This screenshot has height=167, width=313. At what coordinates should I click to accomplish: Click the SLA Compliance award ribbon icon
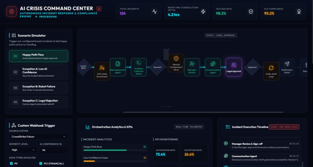pos(299,12)
